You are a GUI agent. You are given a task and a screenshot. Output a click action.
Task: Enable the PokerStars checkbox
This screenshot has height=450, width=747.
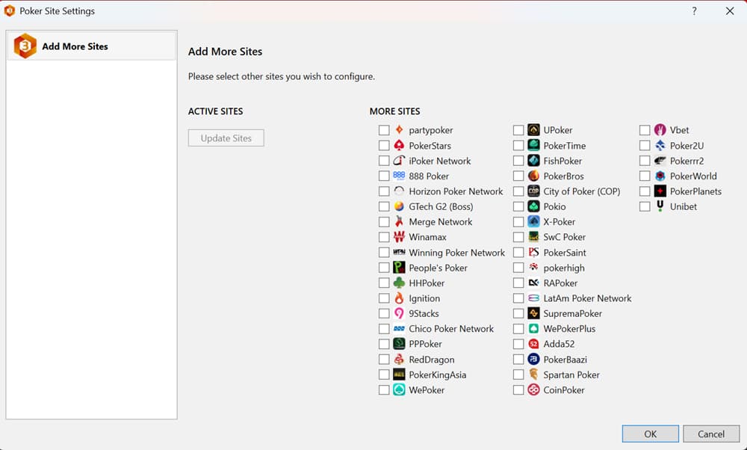pos(384,145)
